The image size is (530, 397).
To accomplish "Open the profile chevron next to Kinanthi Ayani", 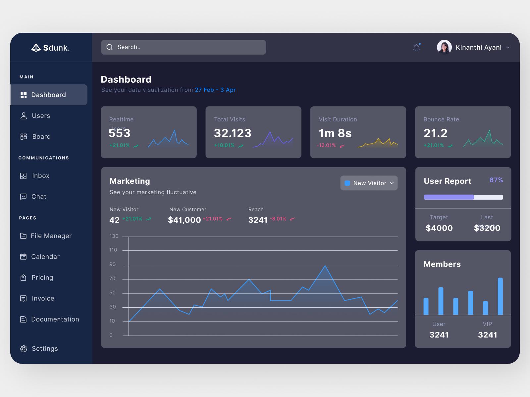I will [x=508, y=47].
